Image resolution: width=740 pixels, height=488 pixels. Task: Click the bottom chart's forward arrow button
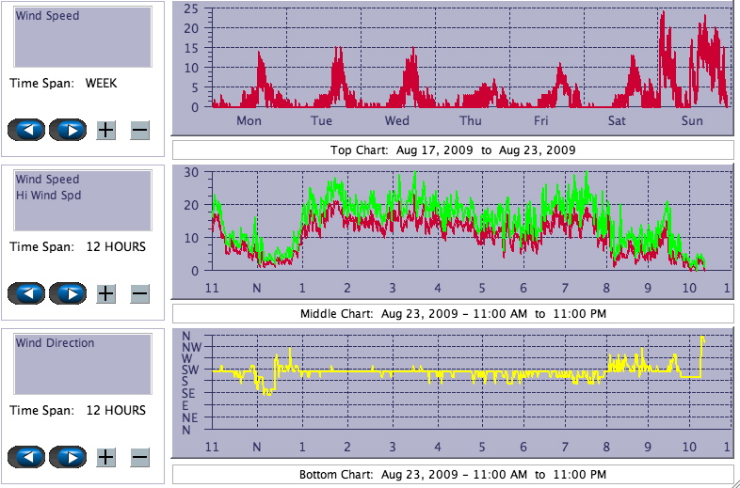(68, 457)
